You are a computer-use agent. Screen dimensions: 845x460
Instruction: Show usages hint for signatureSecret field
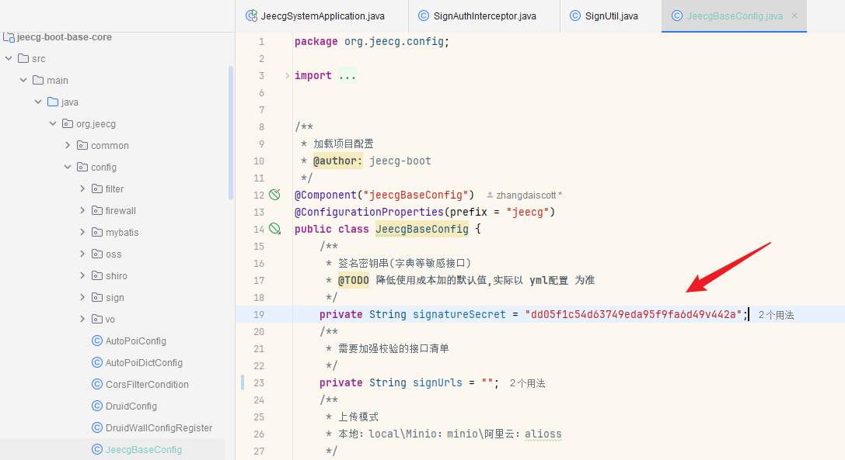coord(775,315)
